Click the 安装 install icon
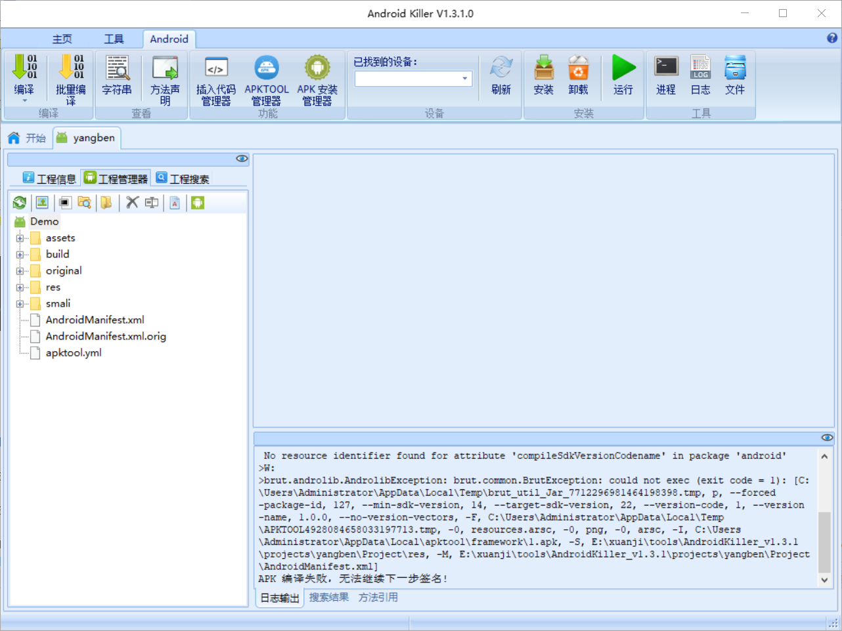Screen dimensions: 842x631 (x=544, y=68)
